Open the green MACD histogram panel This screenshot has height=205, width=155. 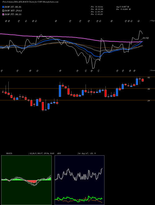click(26, 180)
